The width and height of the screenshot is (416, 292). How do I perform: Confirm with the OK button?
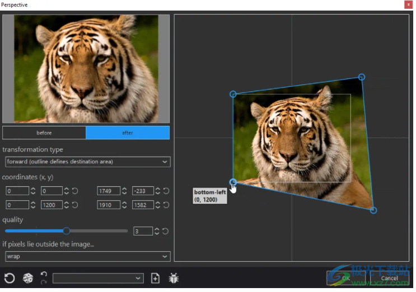tap(346, 278)
